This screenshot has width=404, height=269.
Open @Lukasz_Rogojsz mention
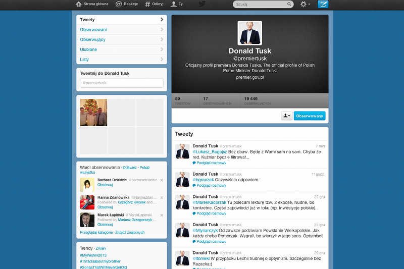pos(210,152)
